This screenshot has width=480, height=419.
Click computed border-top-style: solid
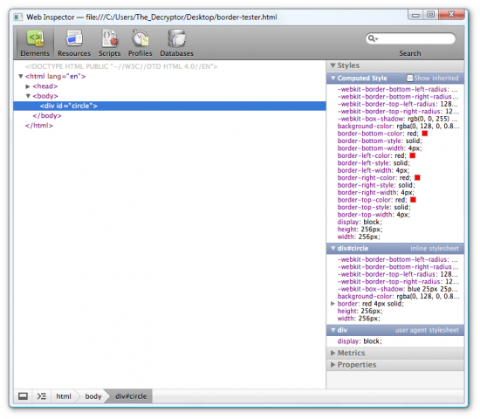(374, 207)
